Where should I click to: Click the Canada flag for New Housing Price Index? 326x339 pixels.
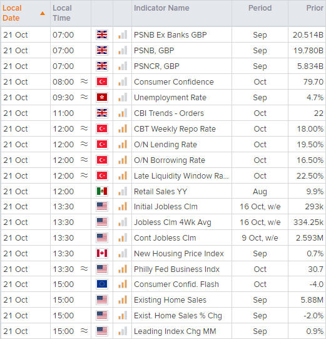102,253
